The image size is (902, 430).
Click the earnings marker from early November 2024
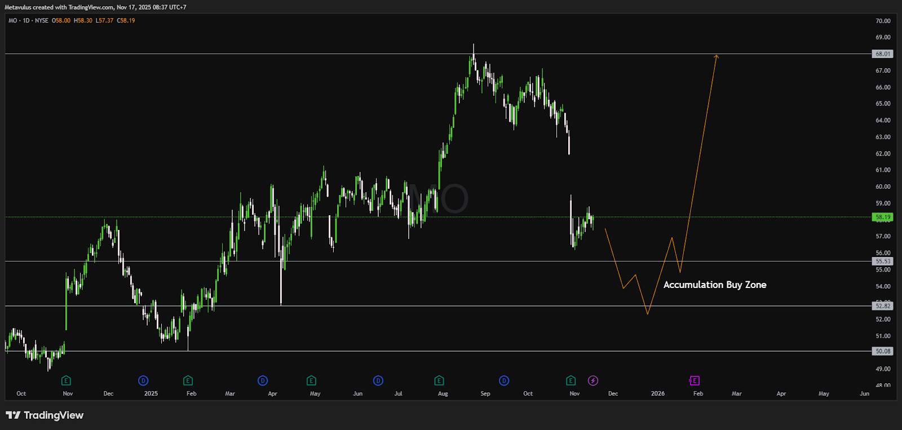[66, 381]
